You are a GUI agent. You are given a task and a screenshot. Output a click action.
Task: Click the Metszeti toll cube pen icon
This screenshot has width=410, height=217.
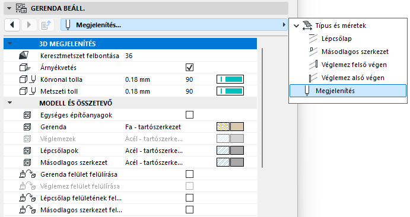point(28,91)
